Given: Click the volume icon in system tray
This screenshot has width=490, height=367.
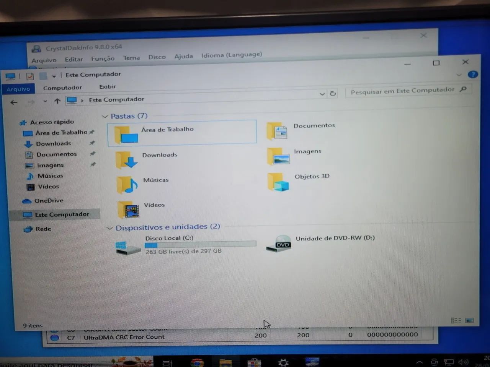Looking at the screenshot, I should pyautogui.click(x=463, y=362).
